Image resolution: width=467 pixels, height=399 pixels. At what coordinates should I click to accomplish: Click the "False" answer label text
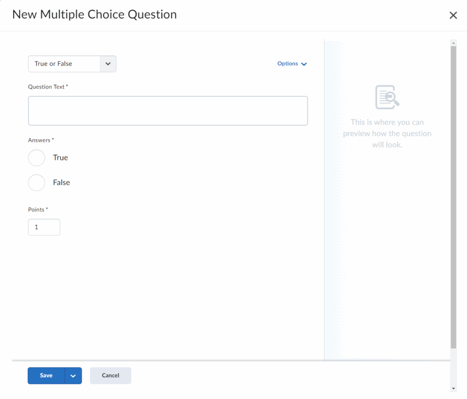62,182
